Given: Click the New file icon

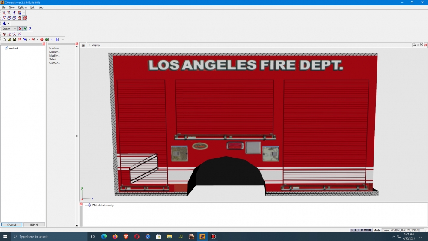Looking at the screenshot, I should pyautogui.click(x=4, y=39).
